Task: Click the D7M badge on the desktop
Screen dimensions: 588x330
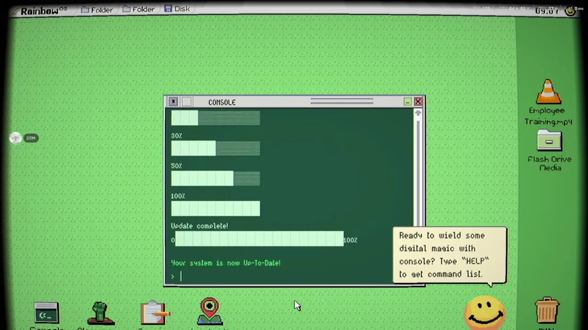Action: click(31, 138)
